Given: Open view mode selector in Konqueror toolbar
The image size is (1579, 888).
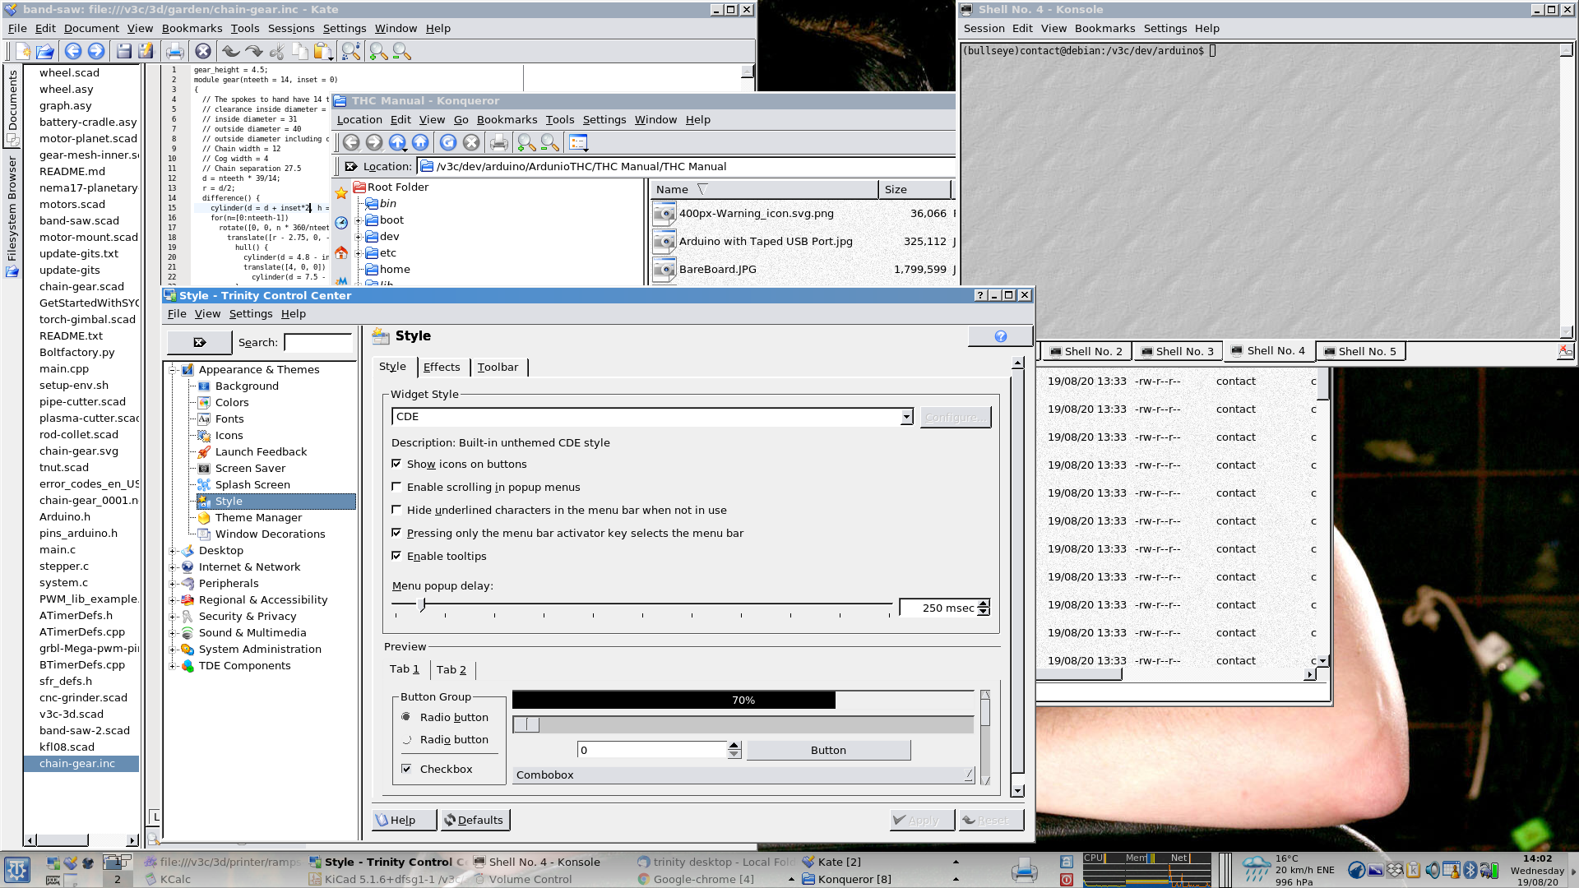Looking at the screenshot, I should pos(578,142).
